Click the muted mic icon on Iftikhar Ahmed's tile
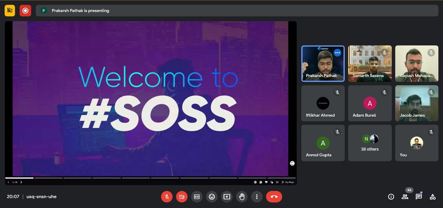The width and height of the screenshot is (443, 208). [x=337, y=92]
